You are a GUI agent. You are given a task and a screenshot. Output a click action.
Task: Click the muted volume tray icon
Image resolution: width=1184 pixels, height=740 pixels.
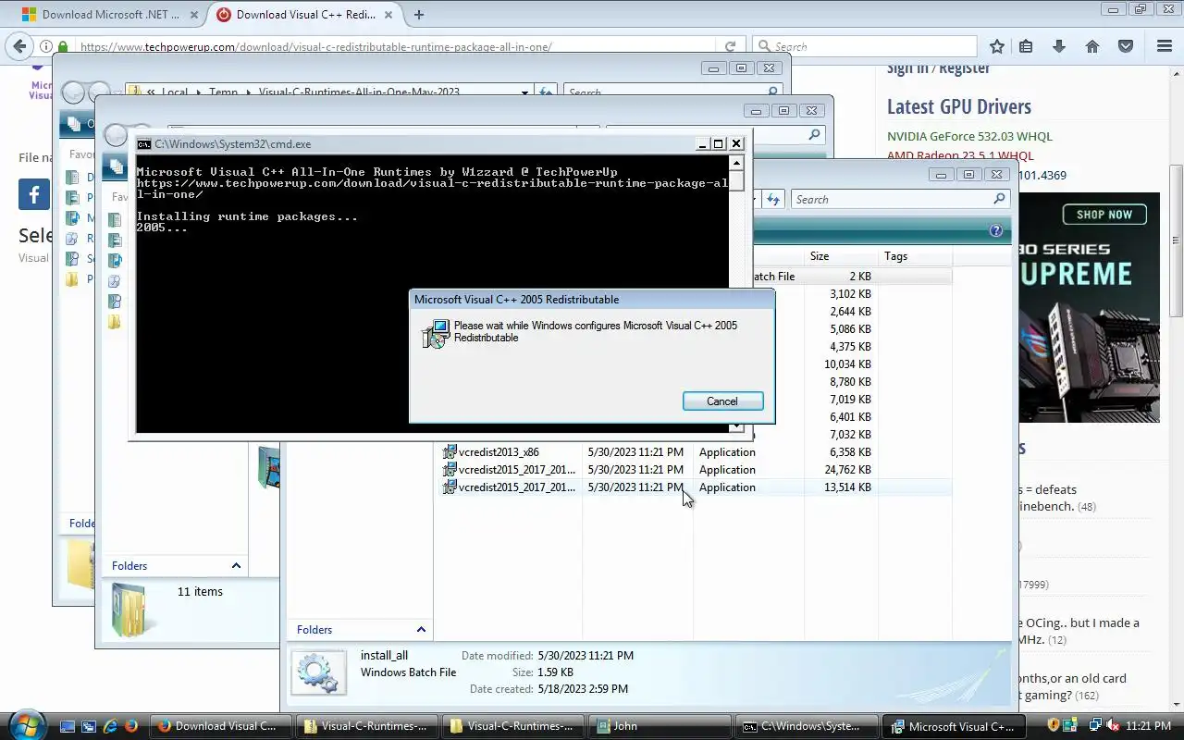[x=1113, y=725]
